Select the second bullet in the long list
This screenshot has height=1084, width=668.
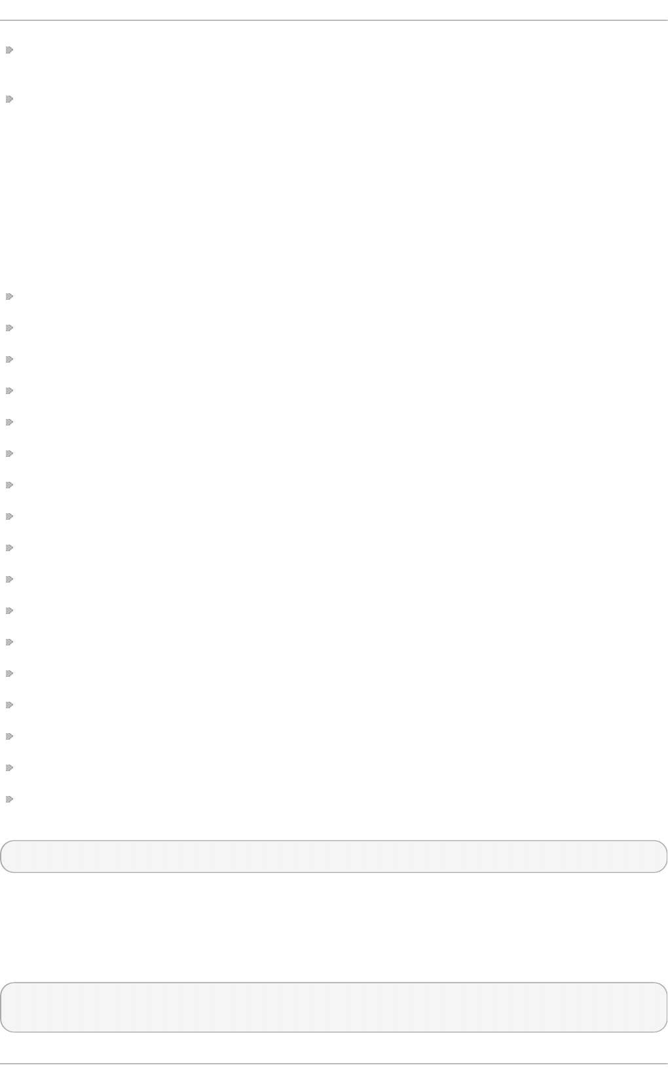click(x=9, y=328)
